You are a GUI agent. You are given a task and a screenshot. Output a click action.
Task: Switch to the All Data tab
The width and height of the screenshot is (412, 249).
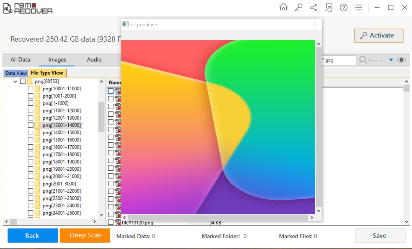pos(20,59)
